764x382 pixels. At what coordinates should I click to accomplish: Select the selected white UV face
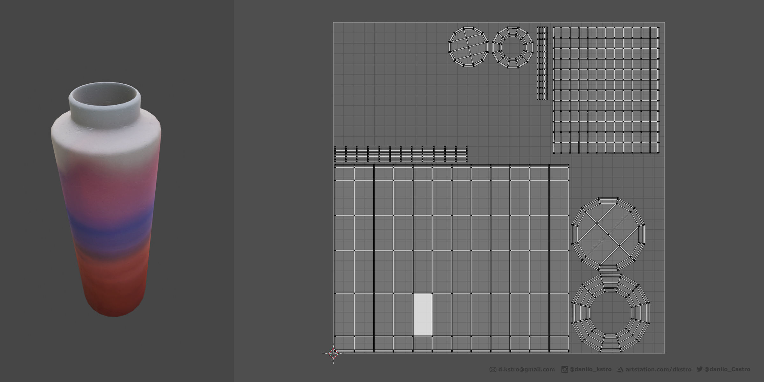point(422,315)
